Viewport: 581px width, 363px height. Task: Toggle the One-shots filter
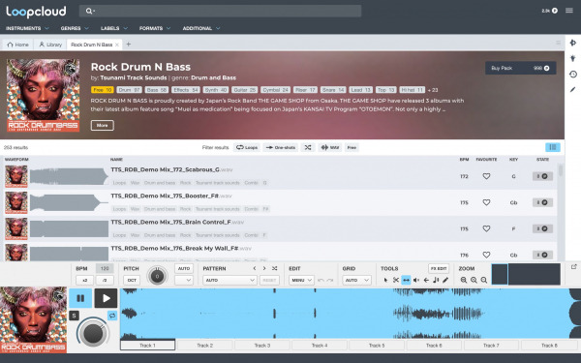[x=281, y=147]
